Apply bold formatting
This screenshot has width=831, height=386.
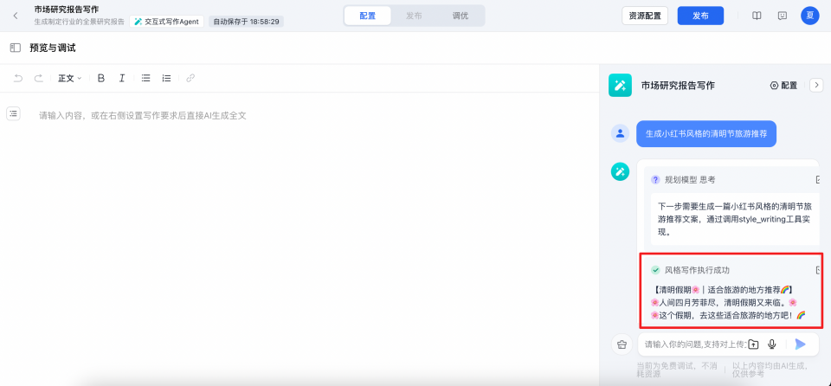[x=101, y=79]
